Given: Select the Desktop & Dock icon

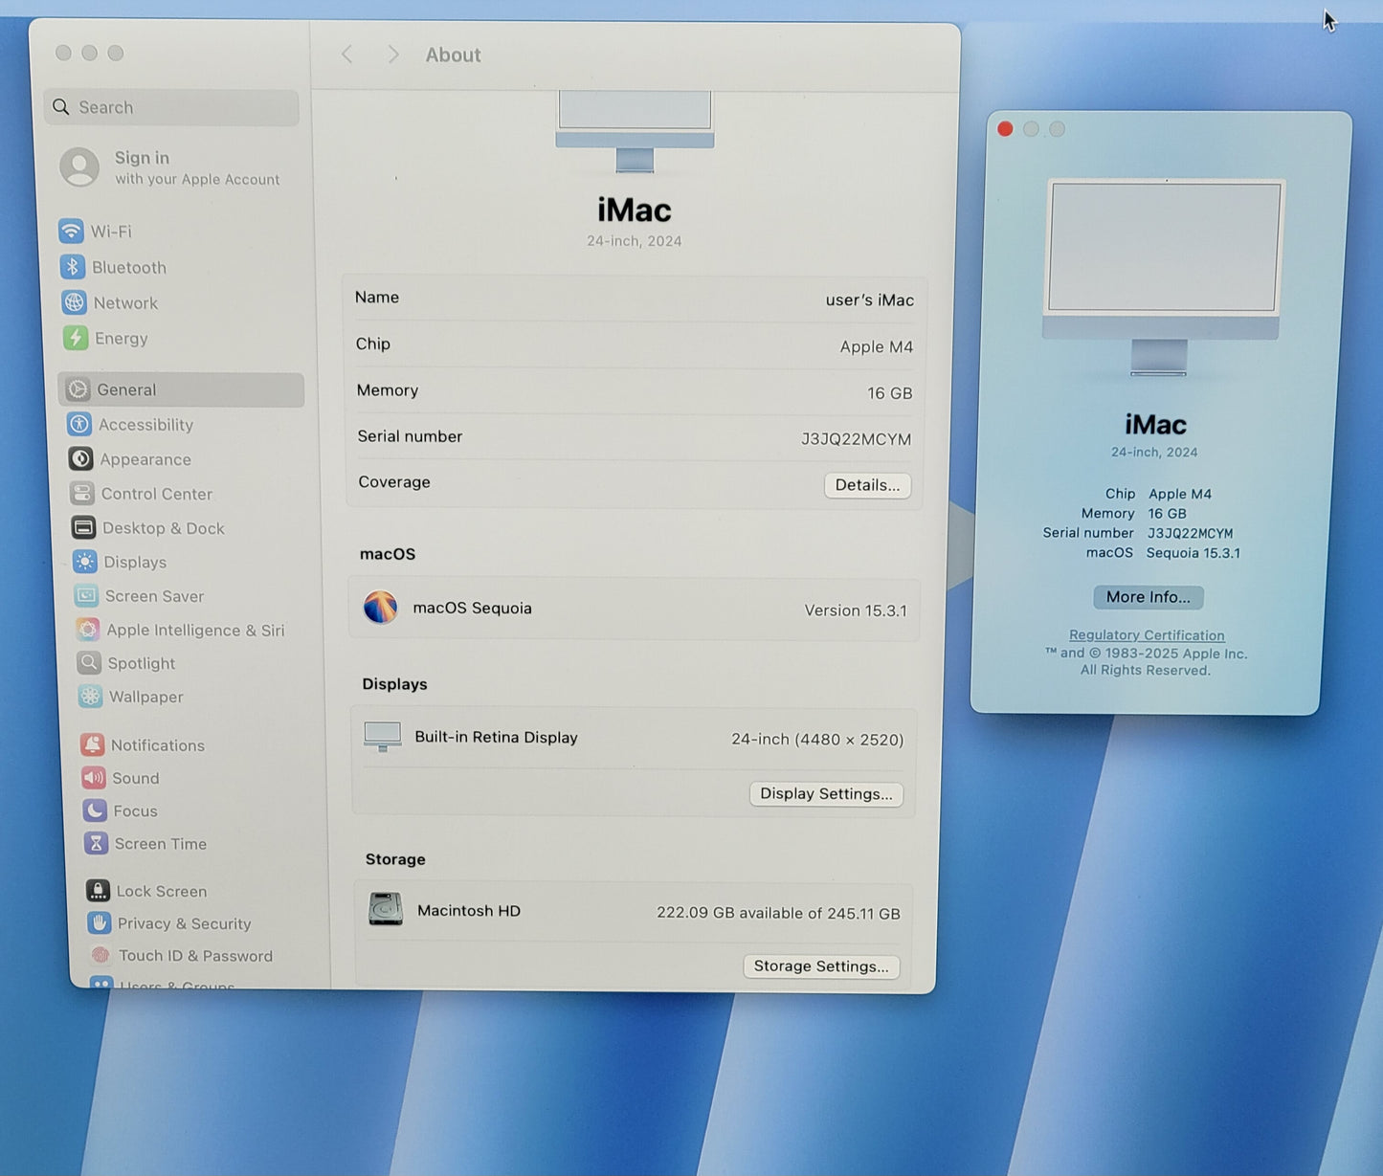Looking at the screenshot, I should pyautogui.click(x=83, y=527).
